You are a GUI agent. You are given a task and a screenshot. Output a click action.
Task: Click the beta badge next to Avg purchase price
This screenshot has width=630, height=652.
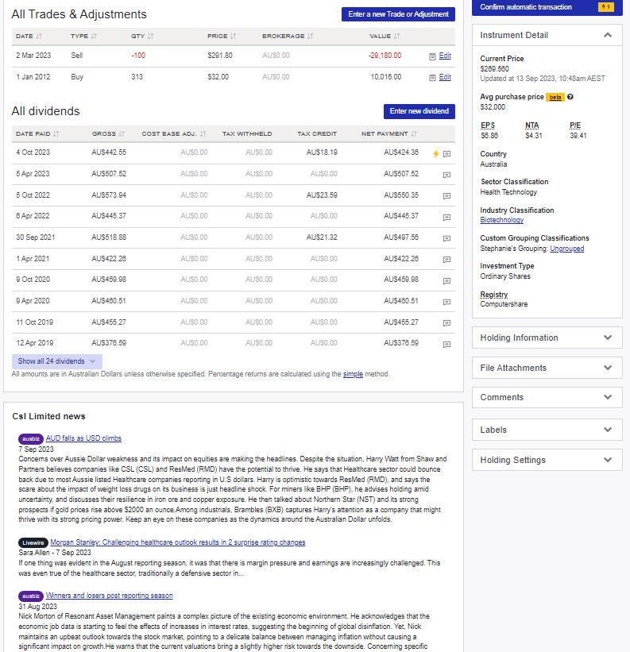click(555, 98)
